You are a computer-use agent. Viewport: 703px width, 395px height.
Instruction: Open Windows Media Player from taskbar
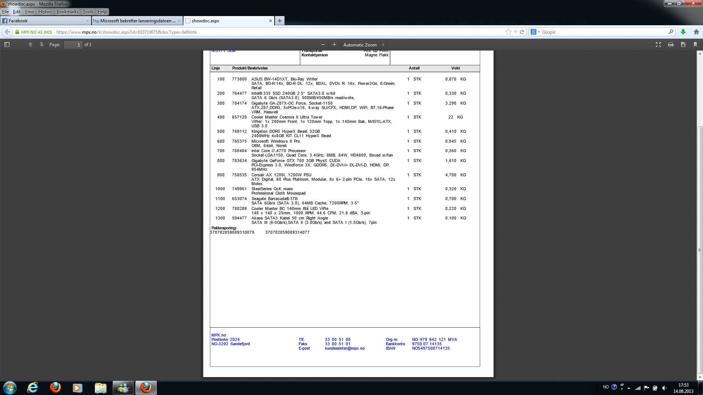tap(78, 388)
